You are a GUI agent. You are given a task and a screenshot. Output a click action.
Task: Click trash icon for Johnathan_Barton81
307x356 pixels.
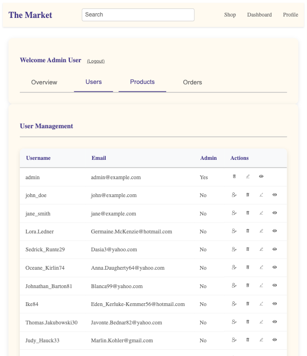[247, 285]
